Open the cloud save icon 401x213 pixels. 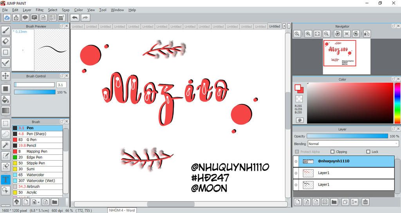point(7,18)
